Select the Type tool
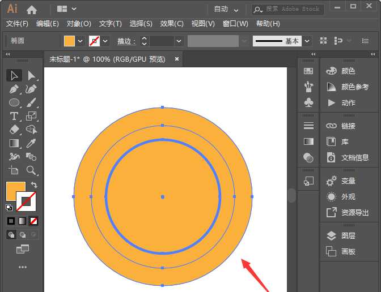The image size is (381, 292). point(14,116)
